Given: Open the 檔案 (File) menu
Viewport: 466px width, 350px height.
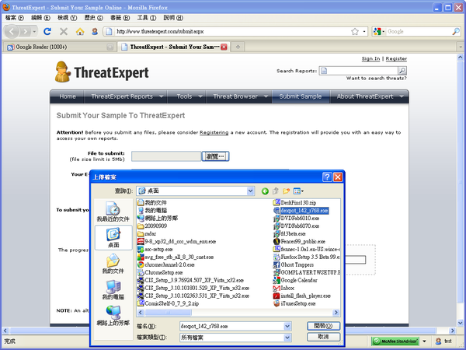Looking at the screenshot, I should [14, 18].
